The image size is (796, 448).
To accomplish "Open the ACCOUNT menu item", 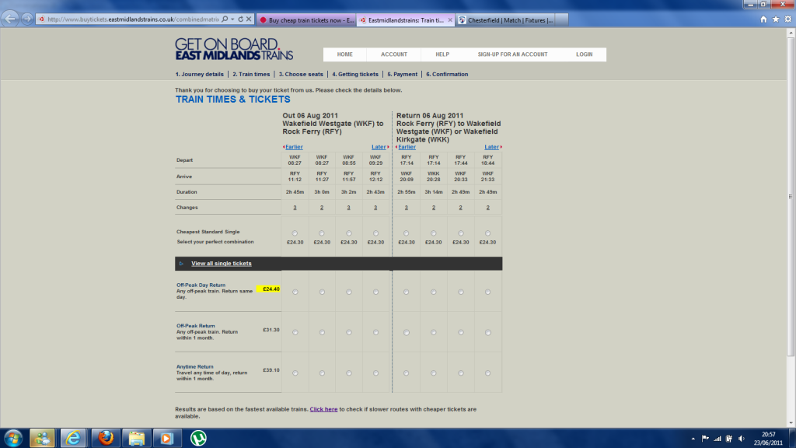I will [394, 54].
